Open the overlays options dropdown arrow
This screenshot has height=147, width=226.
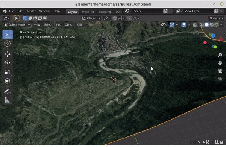[x=188, y=25]
